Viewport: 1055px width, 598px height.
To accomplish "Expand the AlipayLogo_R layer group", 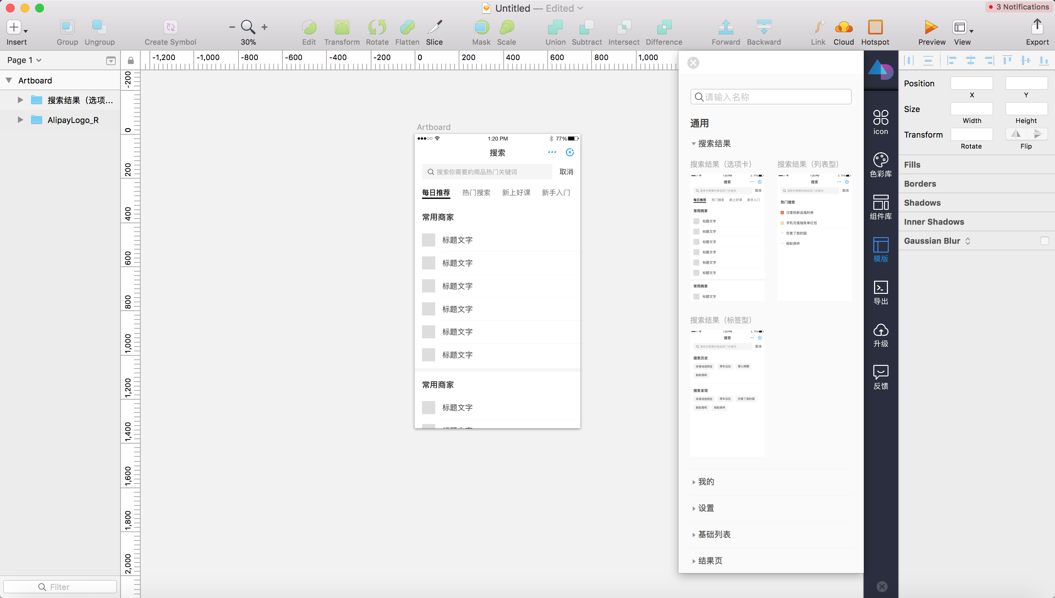I will coord(20,120).
